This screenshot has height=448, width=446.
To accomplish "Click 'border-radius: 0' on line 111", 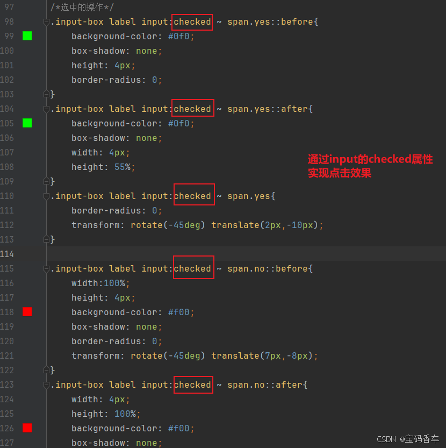I will click(x=114, y=211).
